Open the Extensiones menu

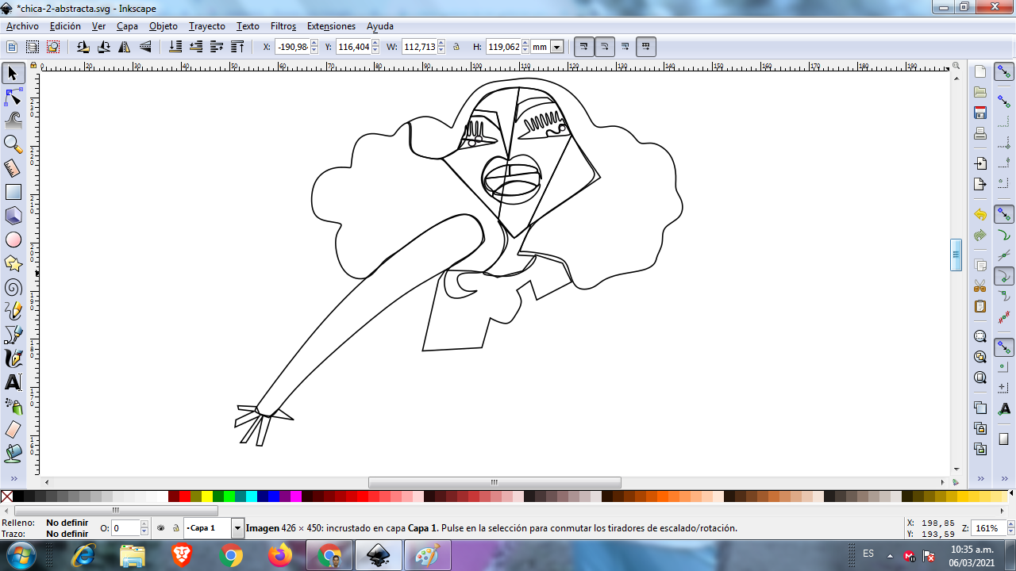tap(332, 26)
